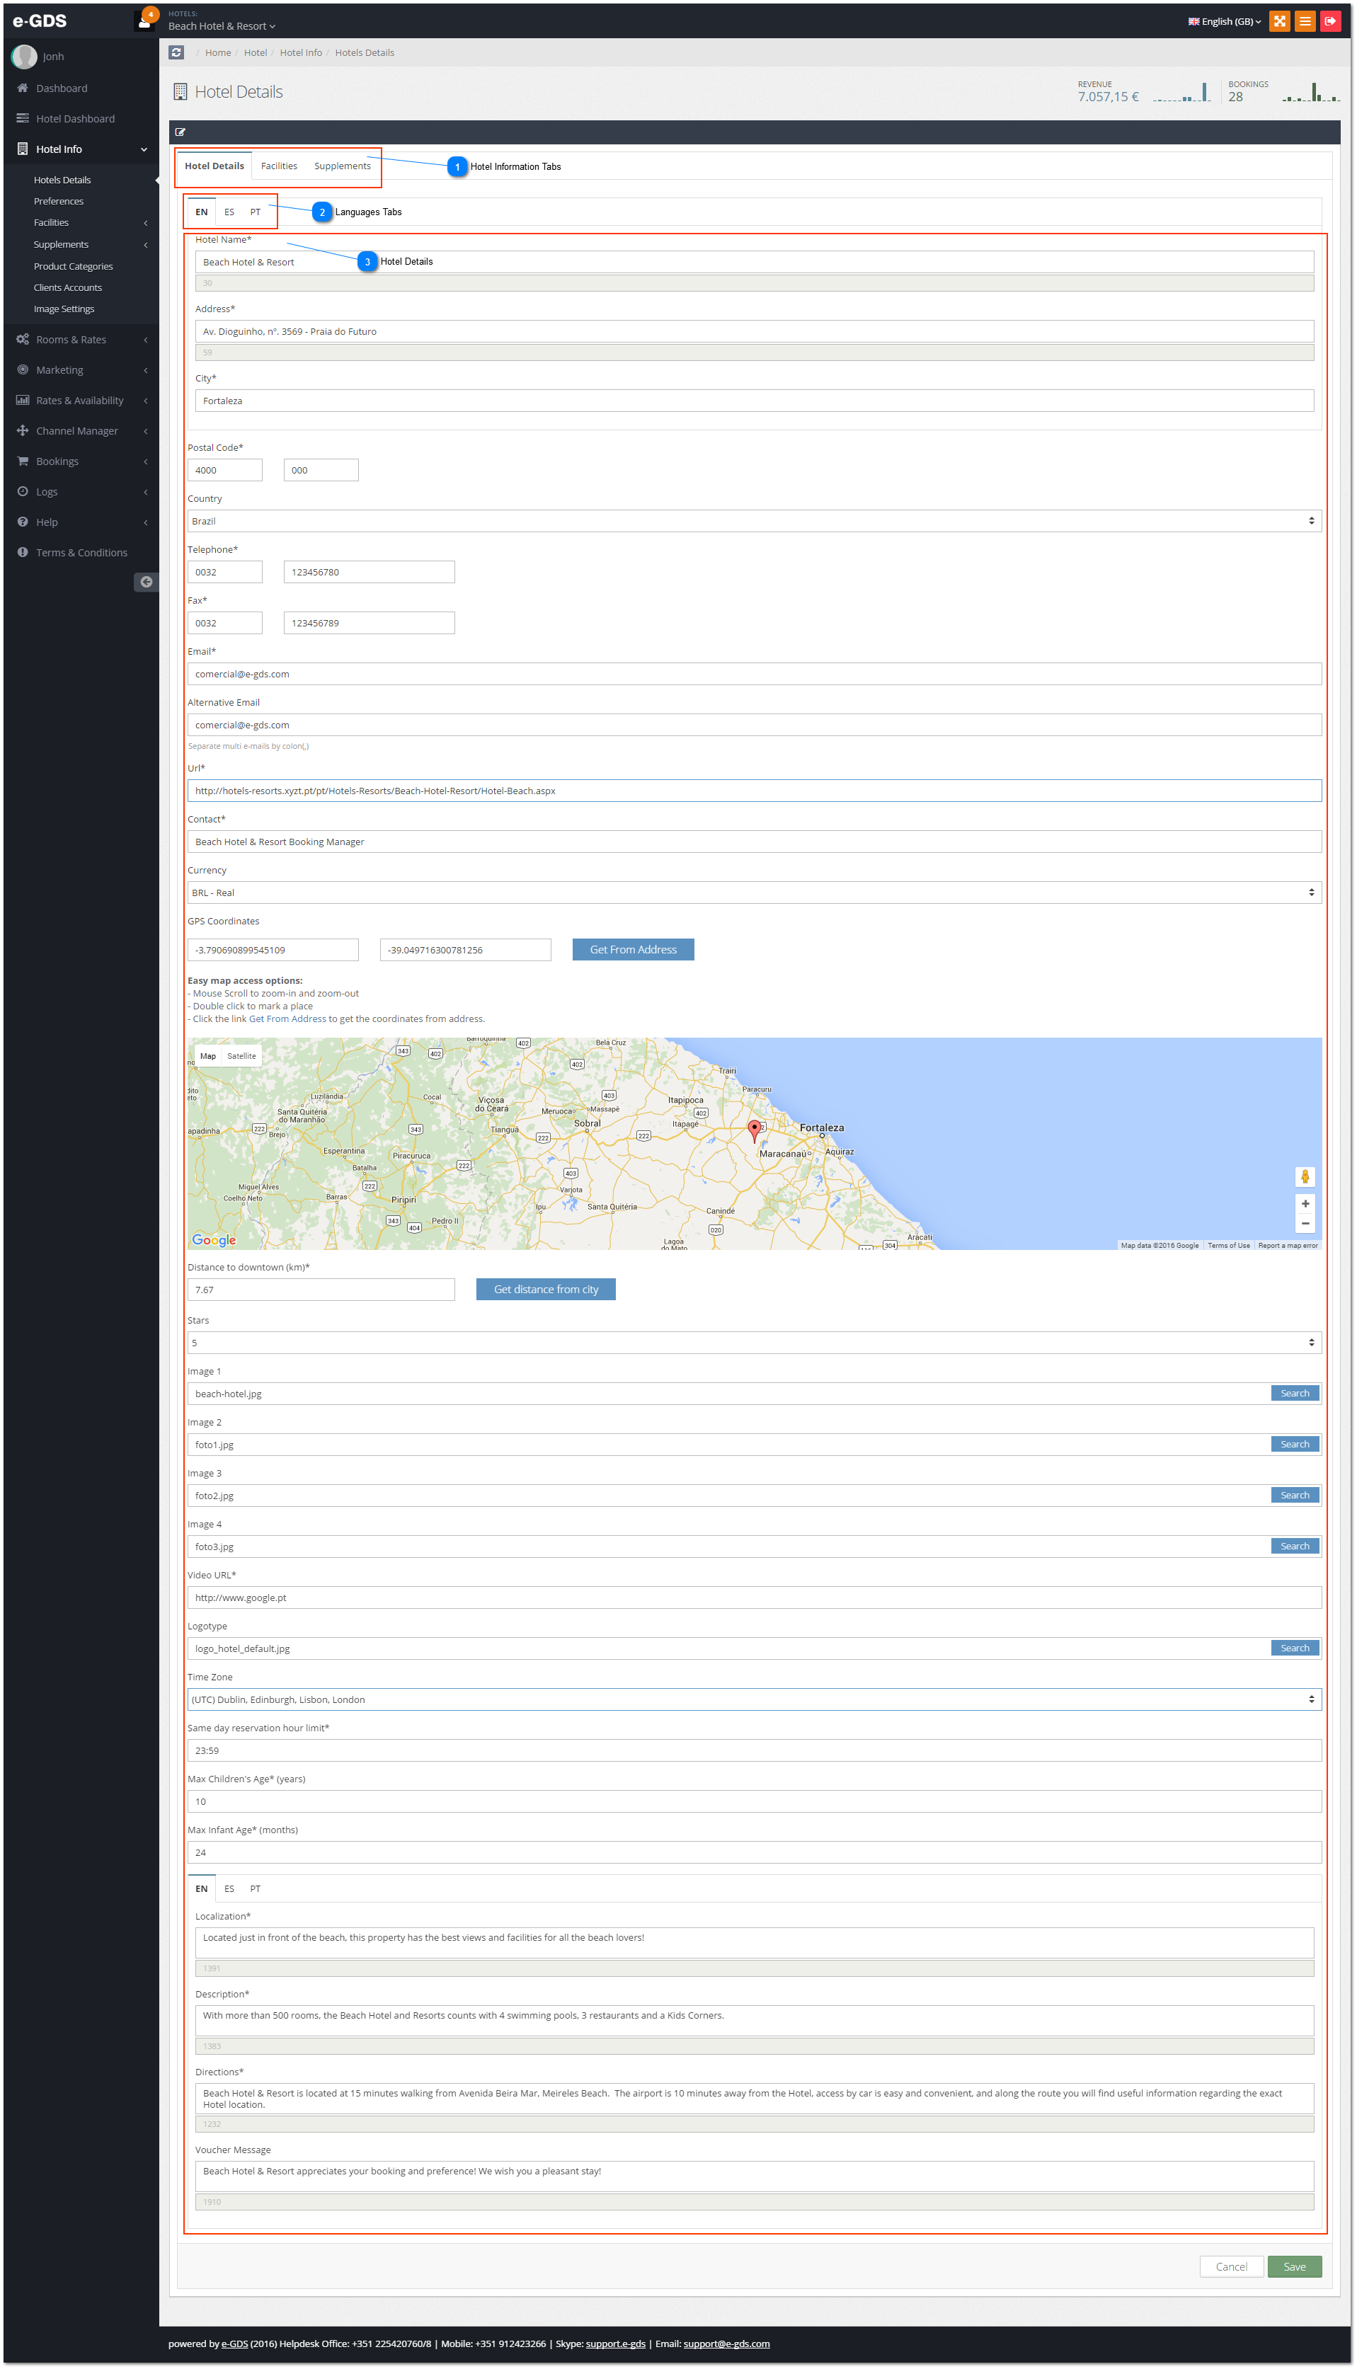Click the Home breadcrumb link
This screenshot has height=2369, width=1357.
pos(218,53)
